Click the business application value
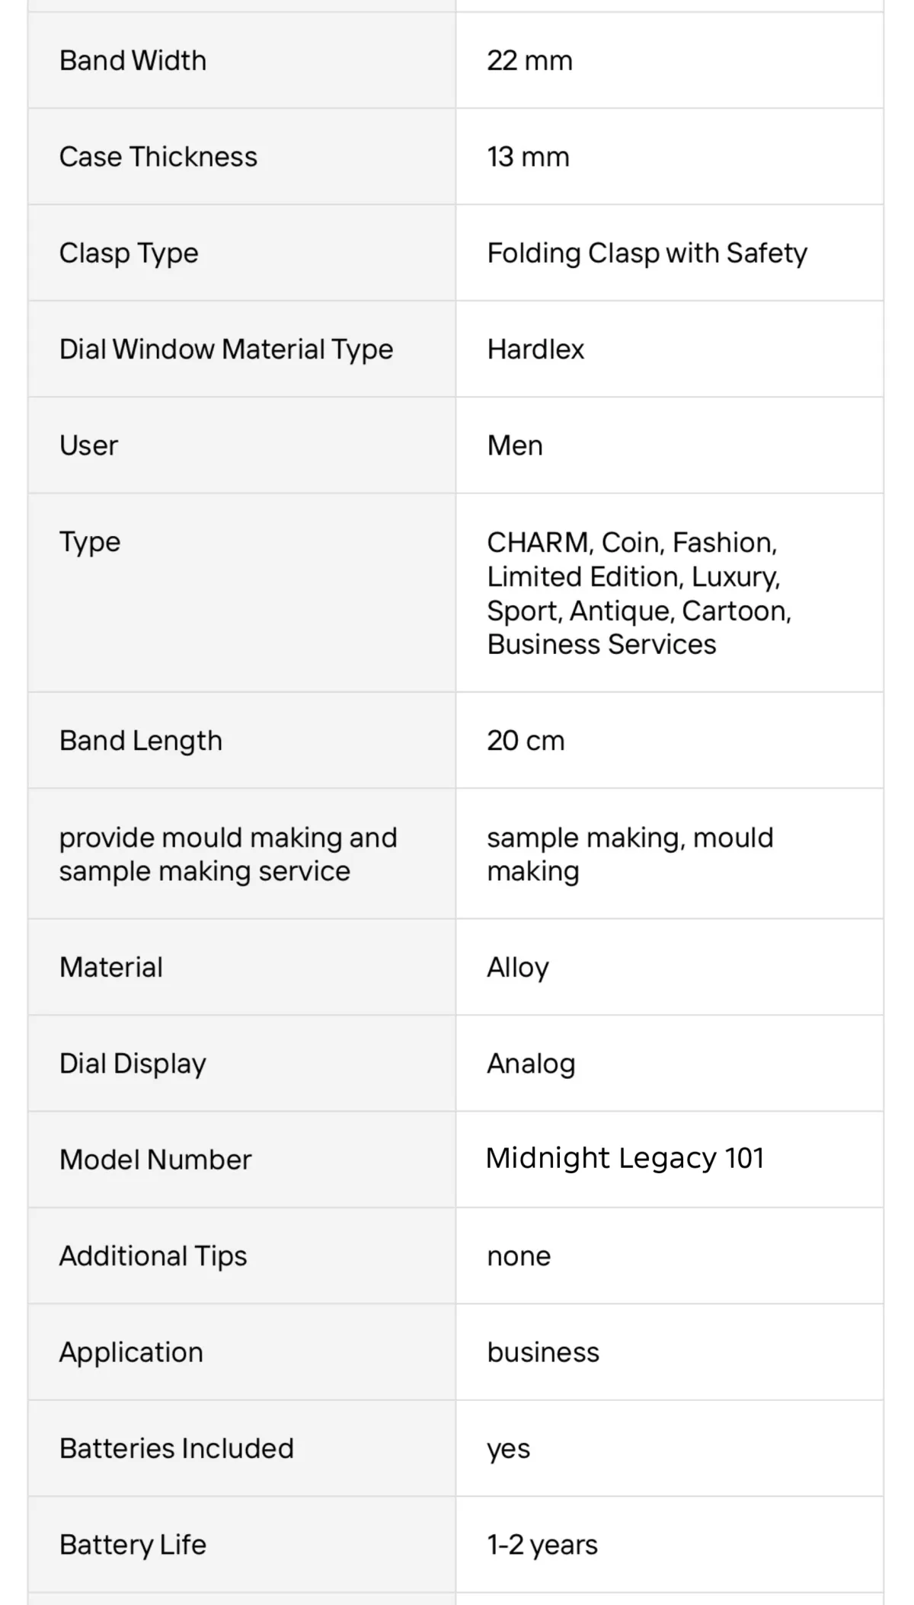 coord(543,1352)
